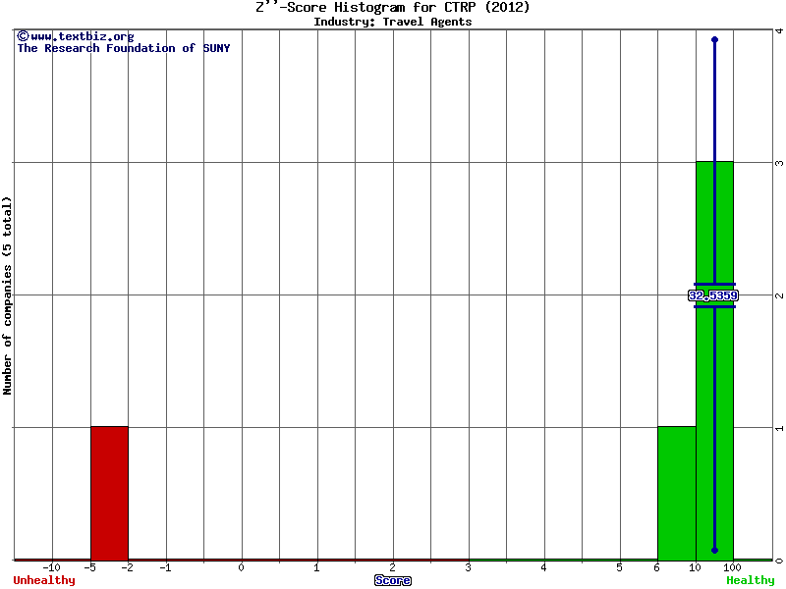Click the www.textbiz.org copyright text
Image resolution: width=786 pixels, height=589 pixels.
(x=76, y=36)
